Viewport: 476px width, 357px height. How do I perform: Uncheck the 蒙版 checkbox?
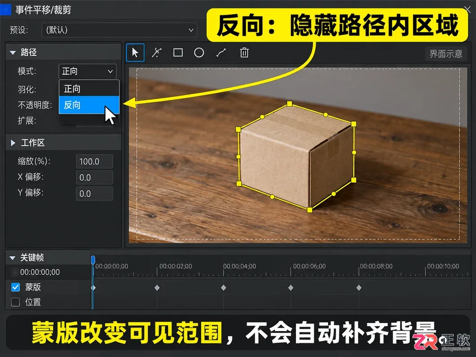click(16, 287)
